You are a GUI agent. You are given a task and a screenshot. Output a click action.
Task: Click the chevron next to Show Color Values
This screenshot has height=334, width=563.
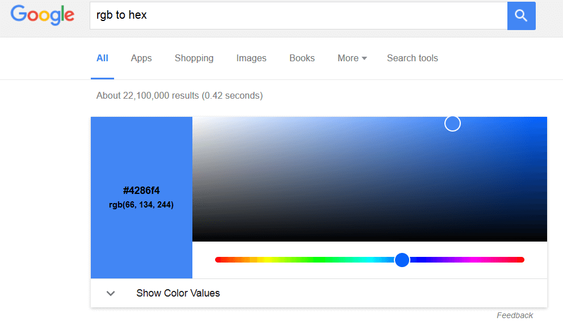click(111, 293)
